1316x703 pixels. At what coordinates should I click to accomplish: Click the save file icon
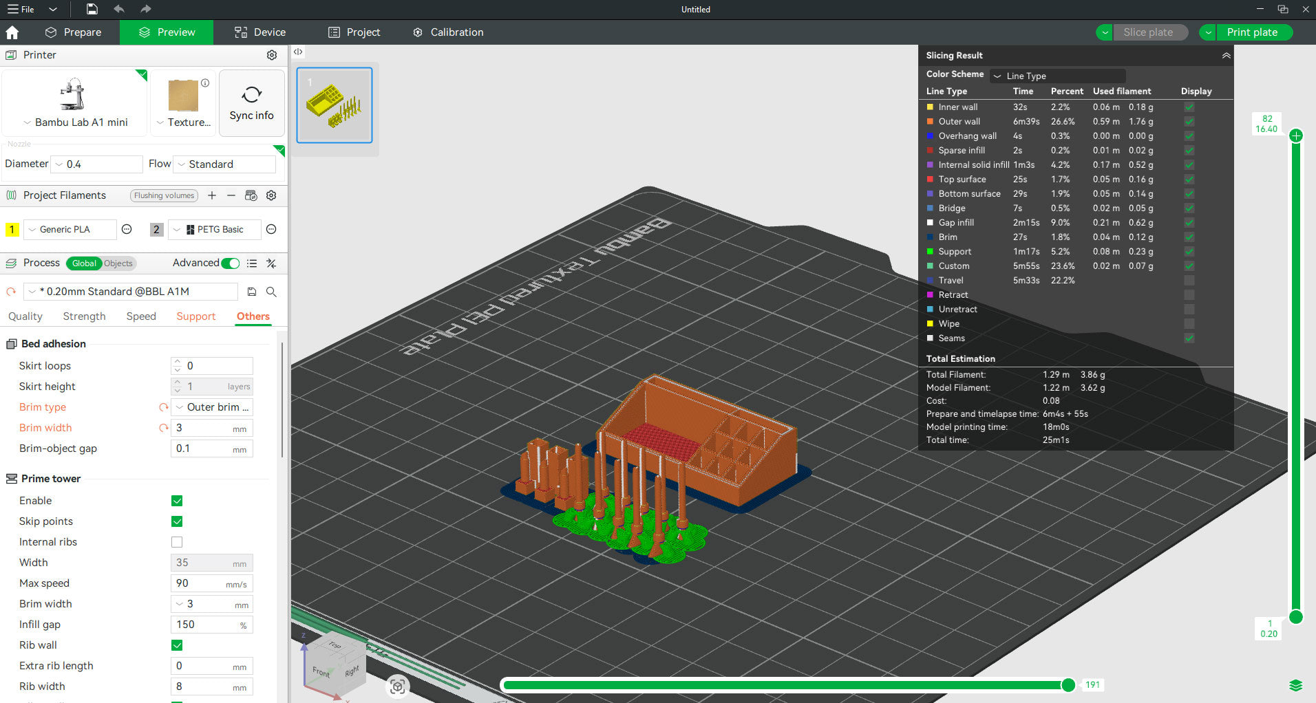(92, 9)
